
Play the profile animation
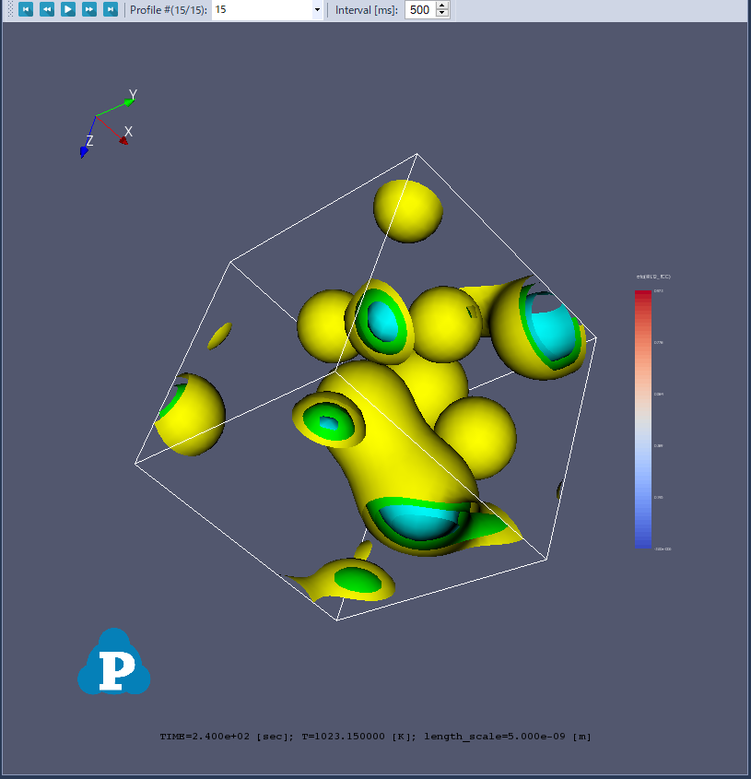(x=68, y=9)
